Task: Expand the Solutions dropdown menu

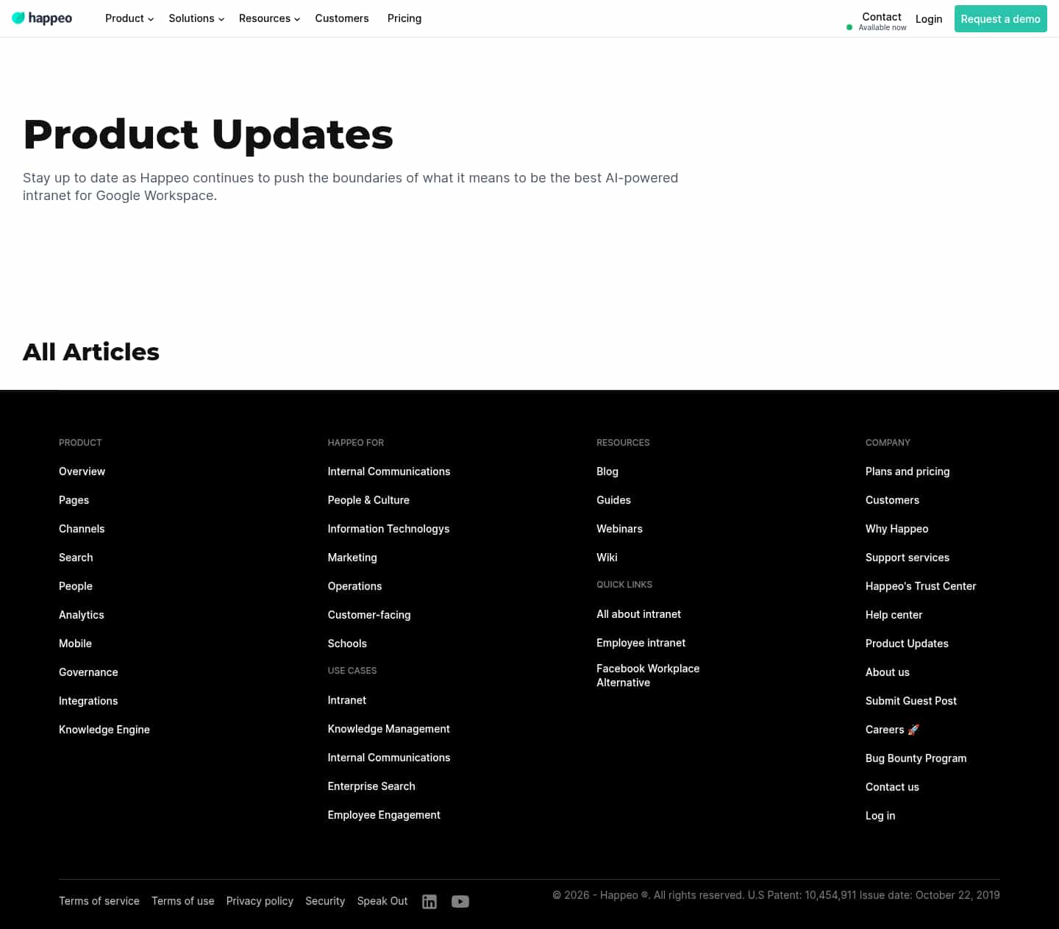Action: tap(195, 18)
